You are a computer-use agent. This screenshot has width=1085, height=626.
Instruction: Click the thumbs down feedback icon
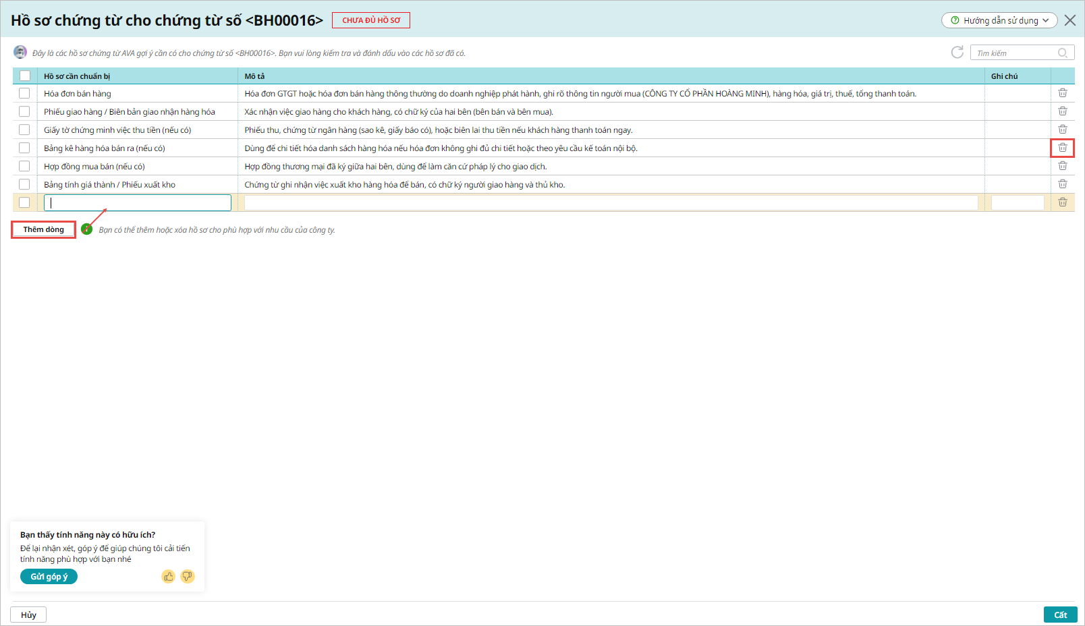188,576
